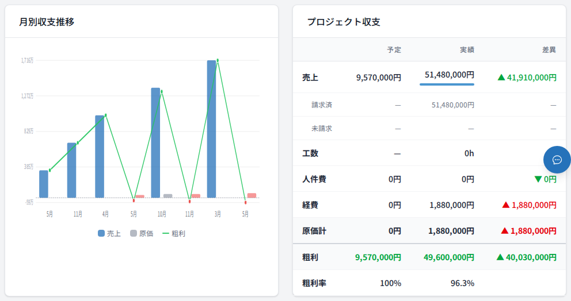Select 粗利 actual value 49,600,000円

[x=449, y=257]
